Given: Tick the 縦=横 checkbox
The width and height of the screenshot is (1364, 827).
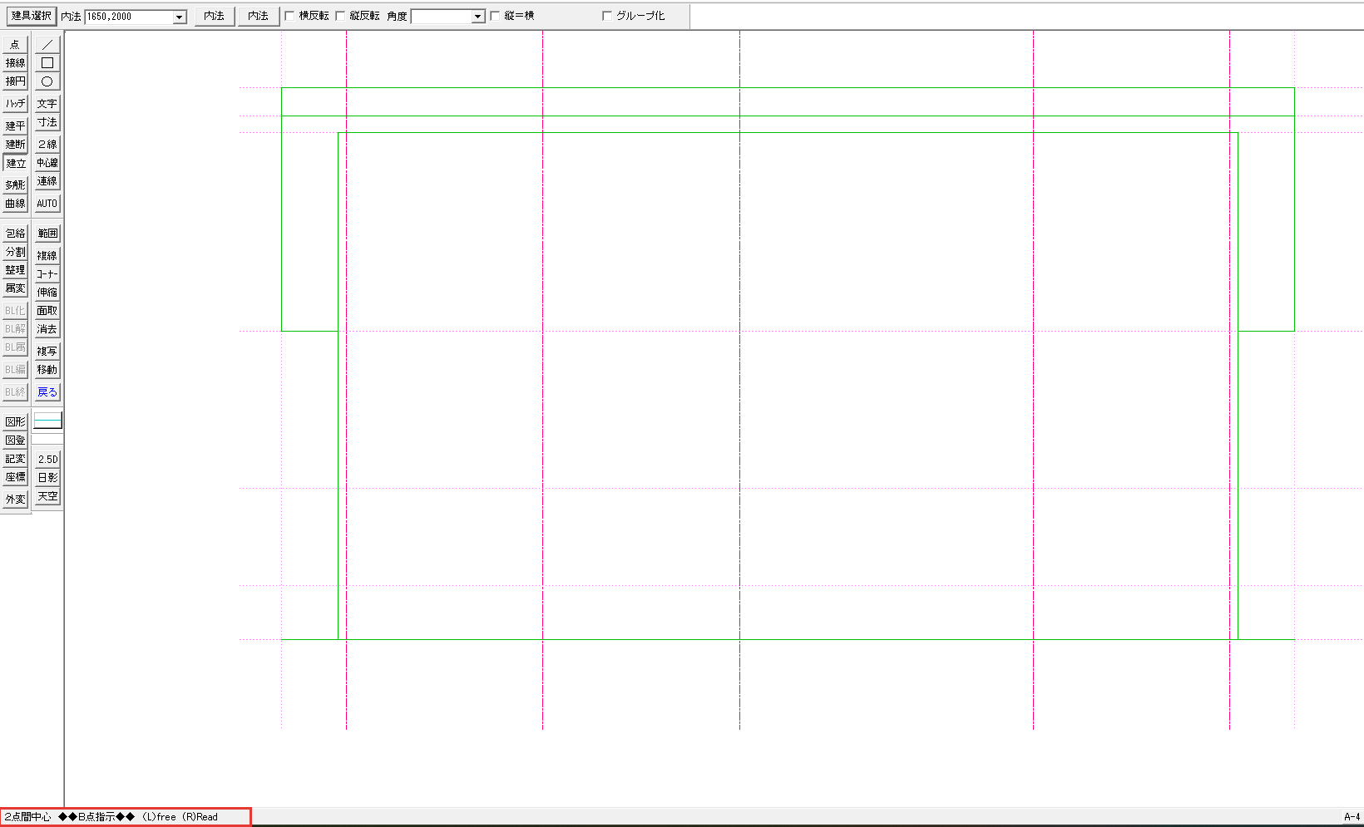Looking at the screenshot, I should pyautogui.click(x=495, y=16).
